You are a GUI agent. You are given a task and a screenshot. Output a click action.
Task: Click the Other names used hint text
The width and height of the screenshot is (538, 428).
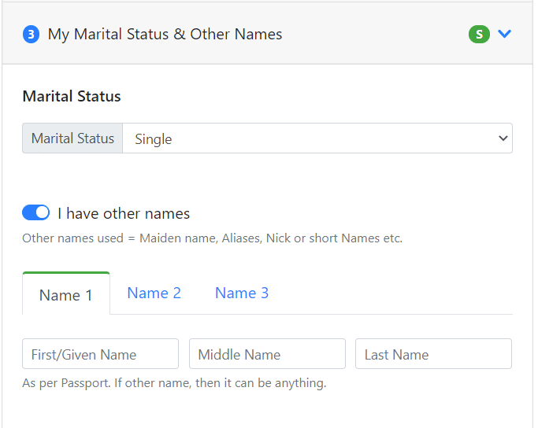coord(212,238)
